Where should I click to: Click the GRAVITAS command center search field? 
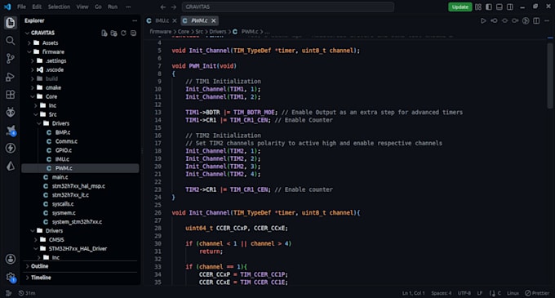click(x=288, y=7)
